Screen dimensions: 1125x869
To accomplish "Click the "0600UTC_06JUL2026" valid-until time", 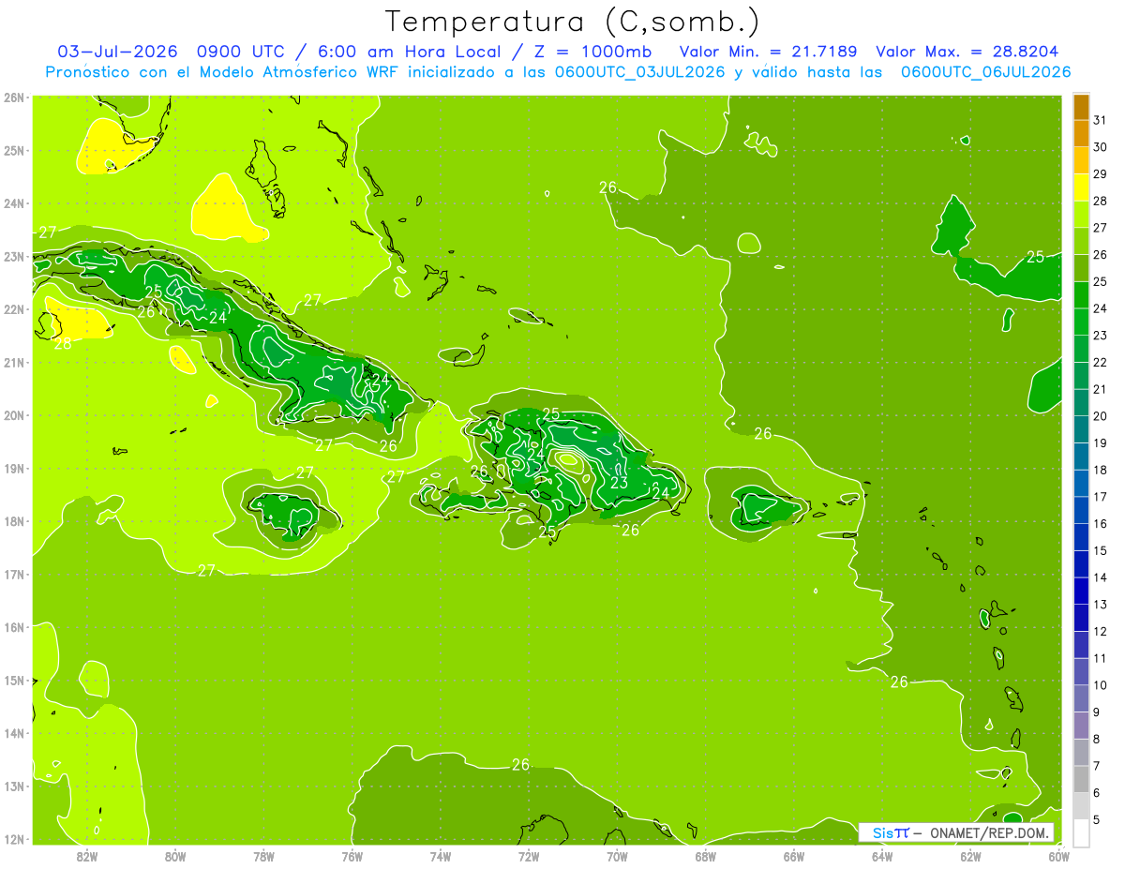I will pyautogui.click(x=985, y=72).
